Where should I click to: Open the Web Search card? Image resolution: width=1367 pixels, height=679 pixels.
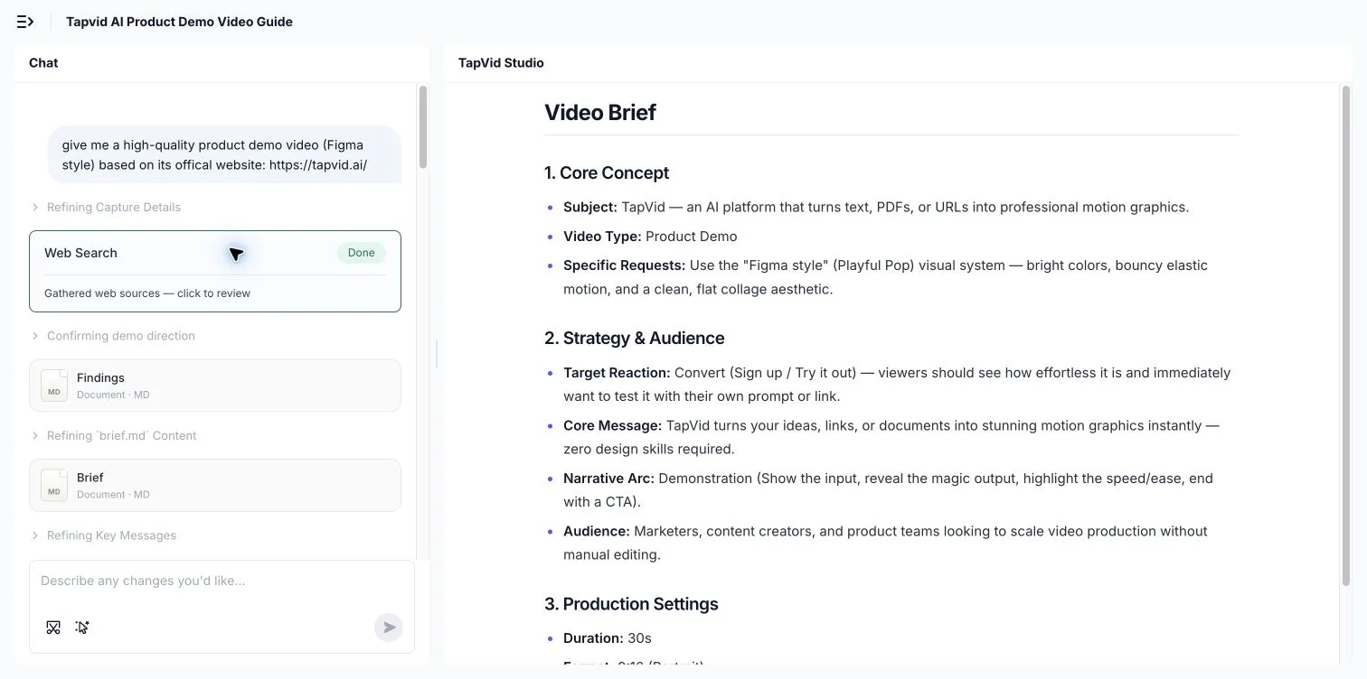point(215,272)
